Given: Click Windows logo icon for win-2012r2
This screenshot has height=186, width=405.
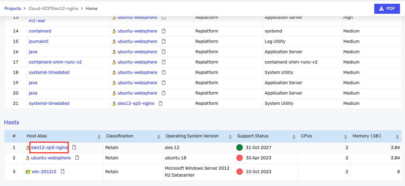Looking at the screenshot, I should click(x=28, y=172).
